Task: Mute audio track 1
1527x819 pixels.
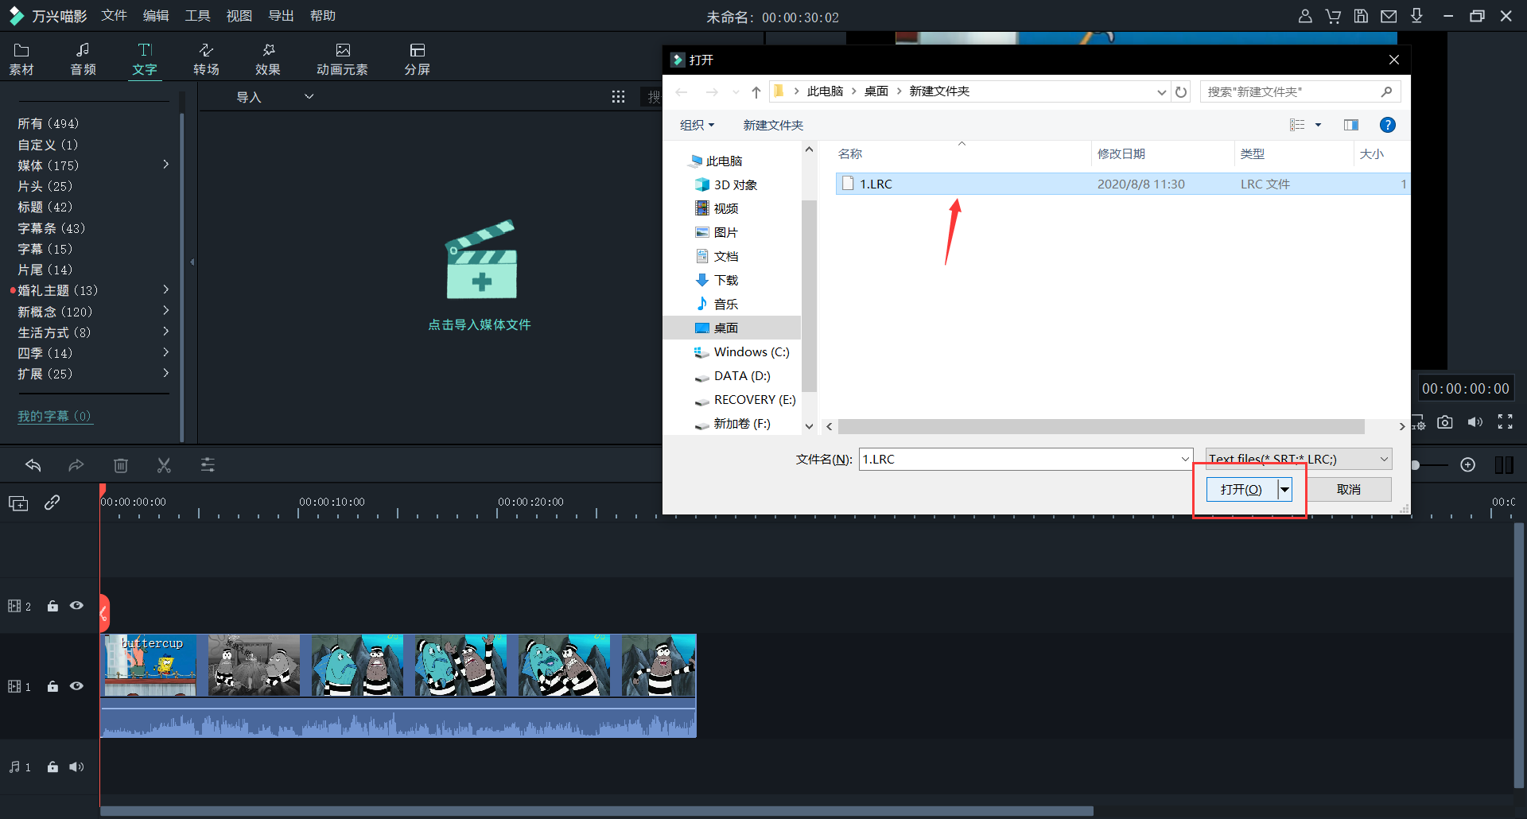Action: [x=76, y=767]
